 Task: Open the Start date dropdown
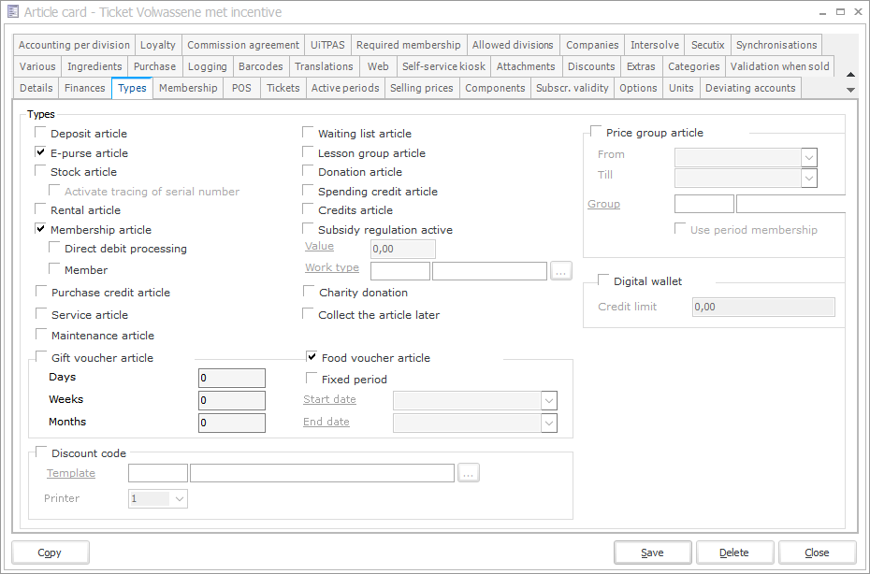point(549,400)
